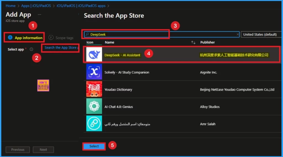Image resolution: width=283 pixels, height=157 pixels.
Task: Click the Aignite Inc. publisher cell
Action: pyautogui.click(x=208, y=72)
